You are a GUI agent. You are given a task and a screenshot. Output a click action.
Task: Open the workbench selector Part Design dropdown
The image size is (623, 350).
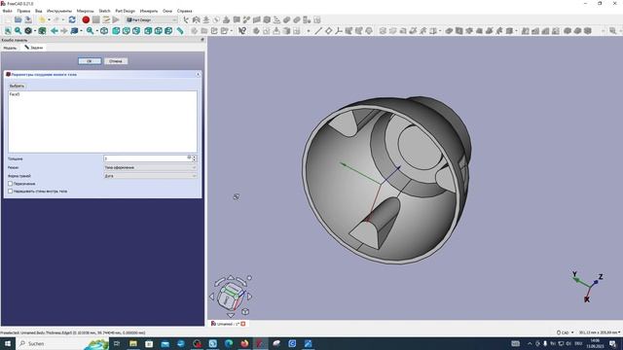pyautogui.click(x=151, y=19)
